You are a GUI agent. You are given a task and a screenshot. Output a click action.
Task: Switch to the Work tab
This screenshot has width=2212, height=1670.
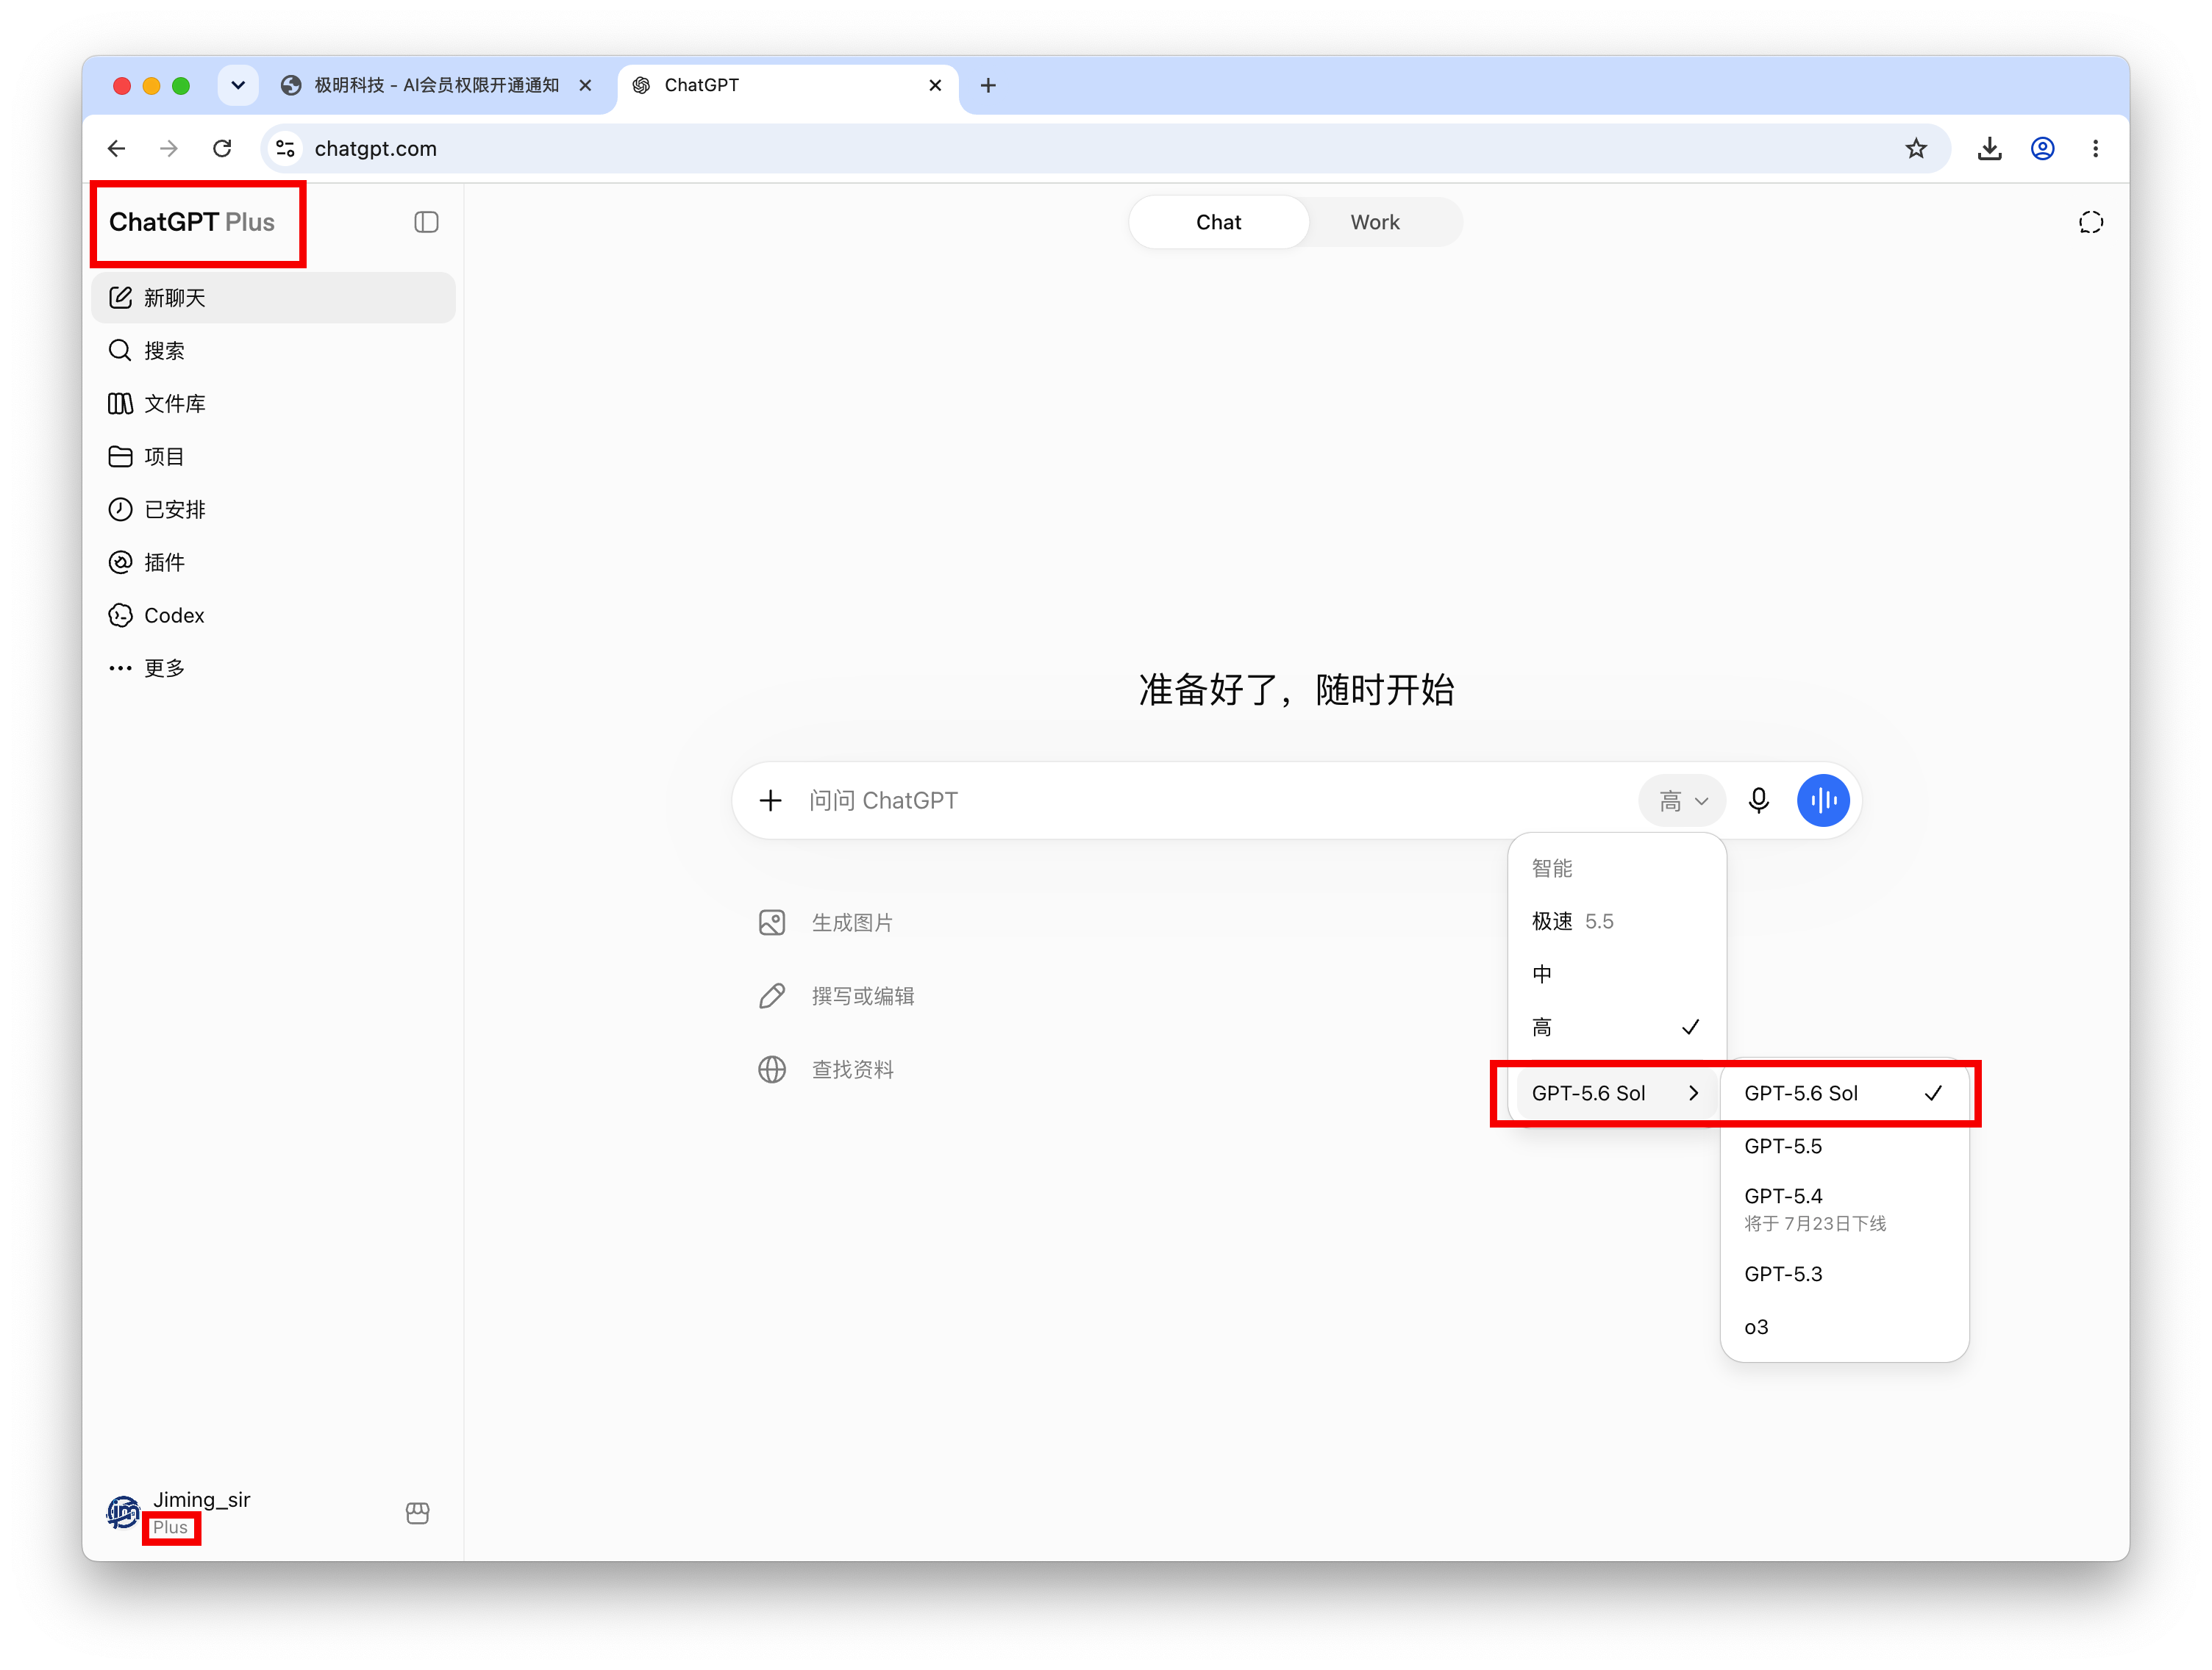point(1375,222)
